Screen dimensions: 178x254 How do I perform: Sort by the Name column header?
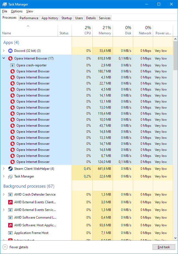click(x=29, y=31)
